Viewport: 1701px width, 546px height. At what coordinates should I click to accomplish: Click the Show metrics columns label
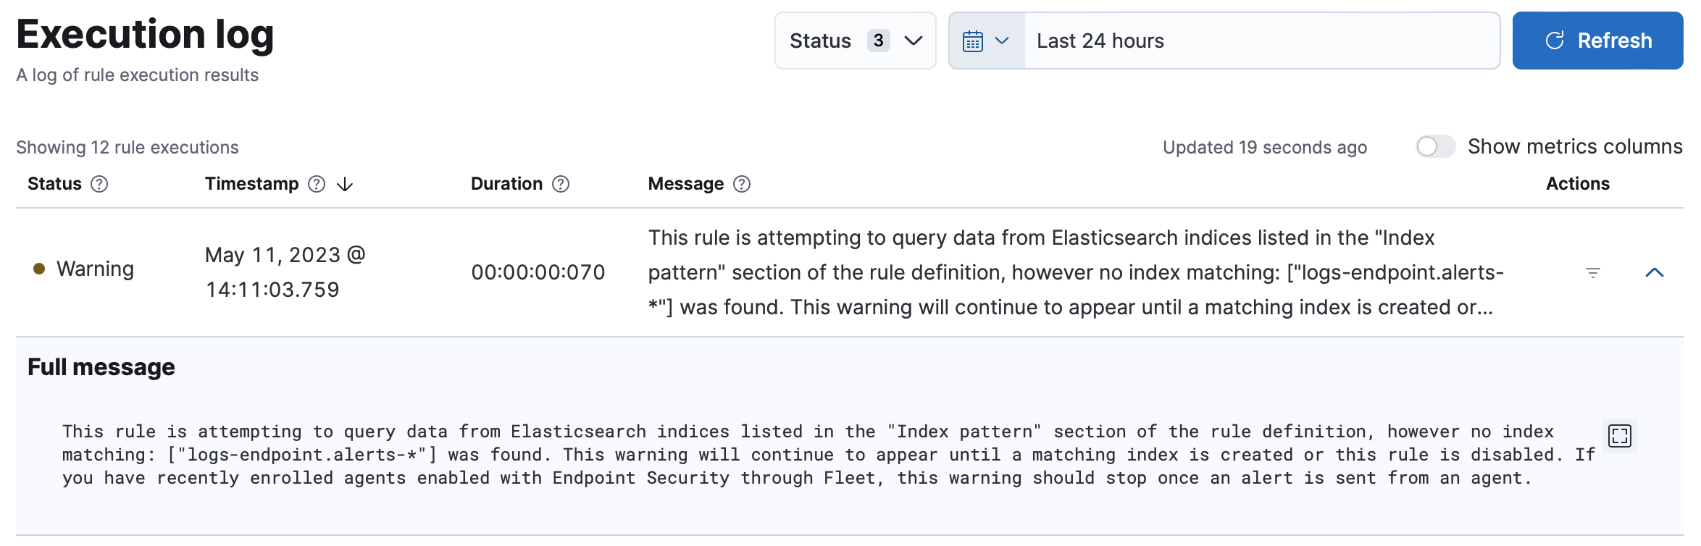(1574, 146)
